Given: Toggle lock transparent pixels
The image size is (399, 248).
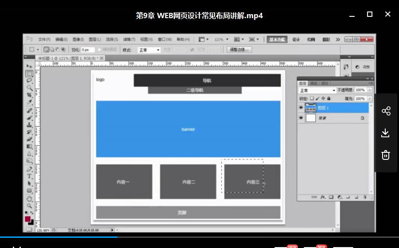Looking at the screenshot, I should tap(312, 98).
